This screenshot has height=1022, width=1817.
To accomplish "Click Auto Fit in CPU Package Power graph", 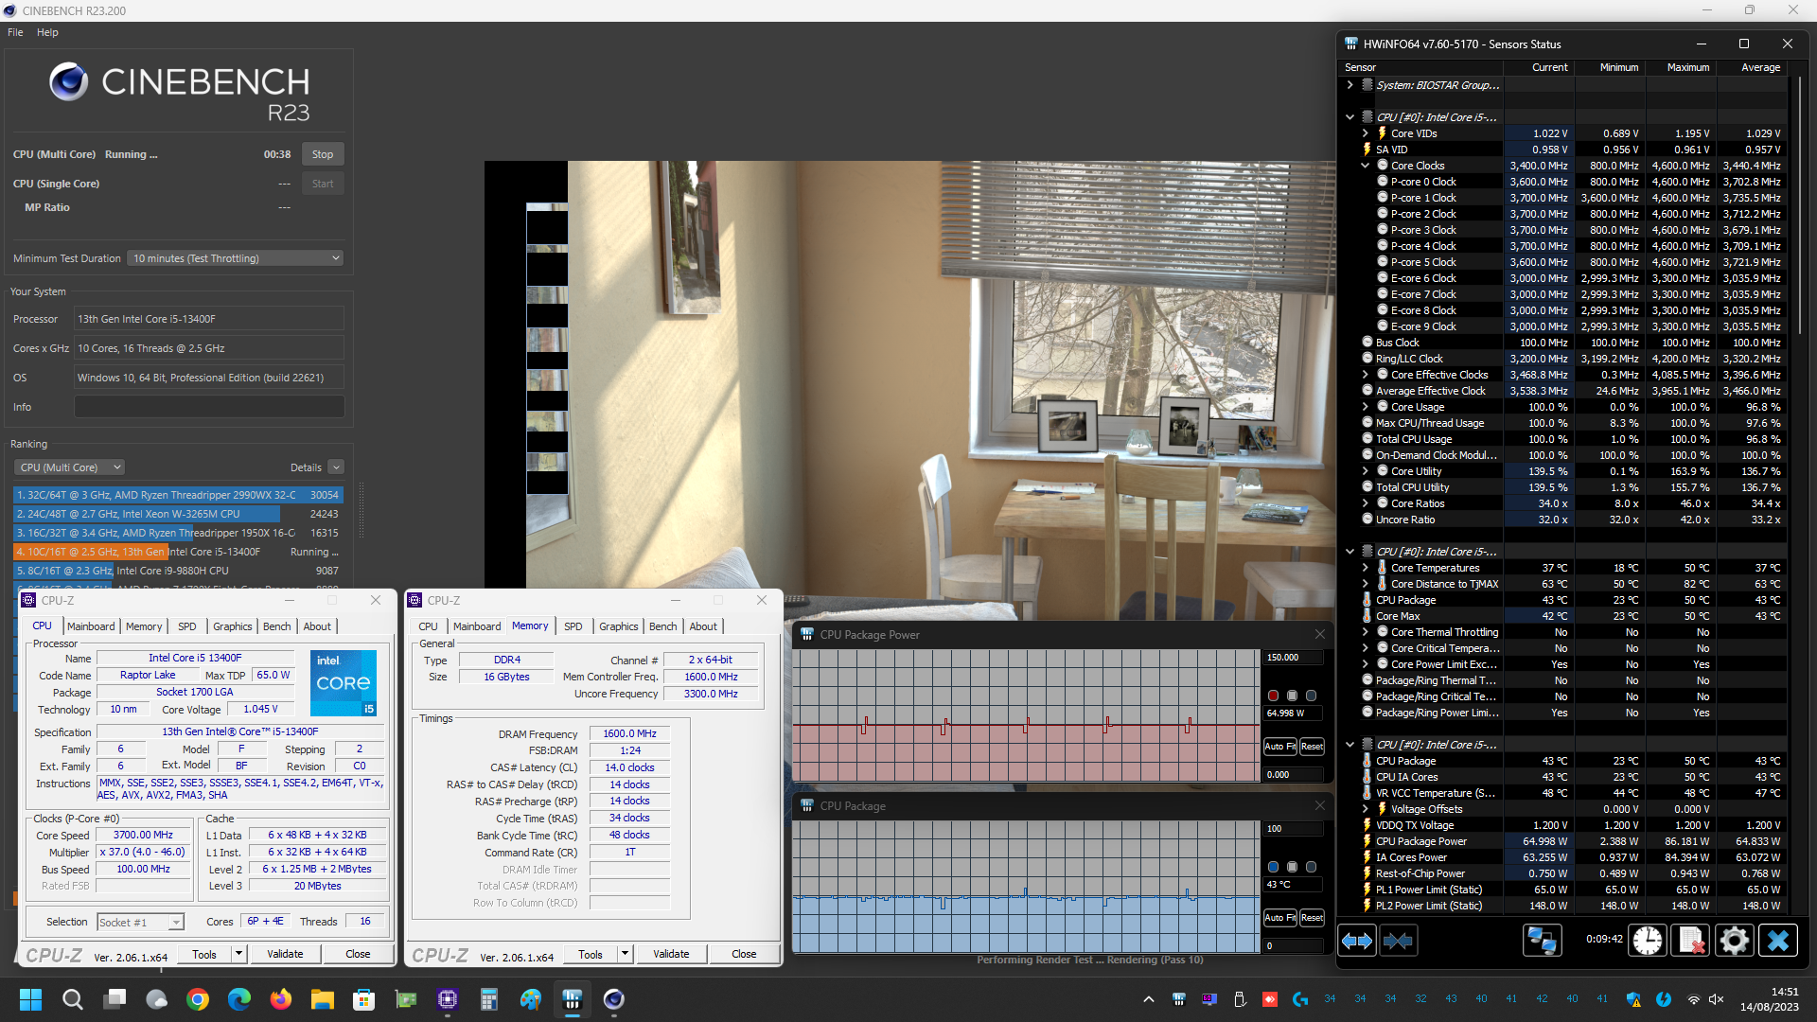I will tap(1280, 747).
